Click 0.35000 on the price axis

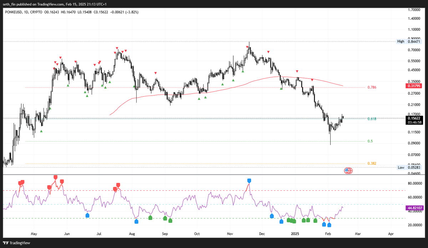click(414, 81)
